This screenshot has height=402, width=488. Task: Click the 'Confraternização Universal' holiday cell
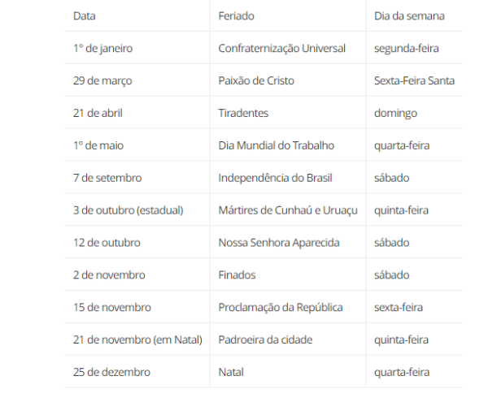click(281, 48)
